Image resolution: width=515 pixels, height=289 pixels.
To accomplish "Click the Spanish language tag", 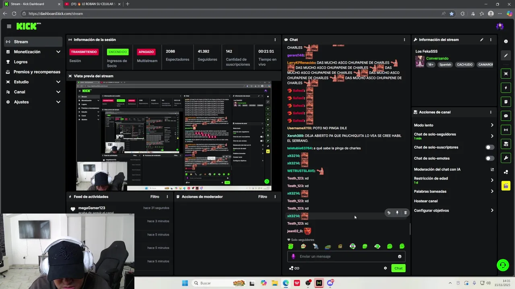I will tap(445, 65).
